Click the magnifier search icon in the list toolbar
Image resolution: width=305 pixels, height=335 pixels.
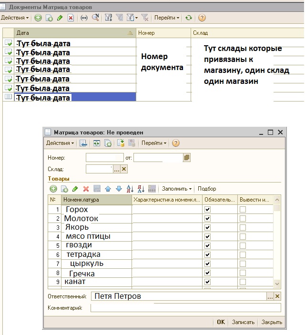pyautogui.click(x=95, y=18)
